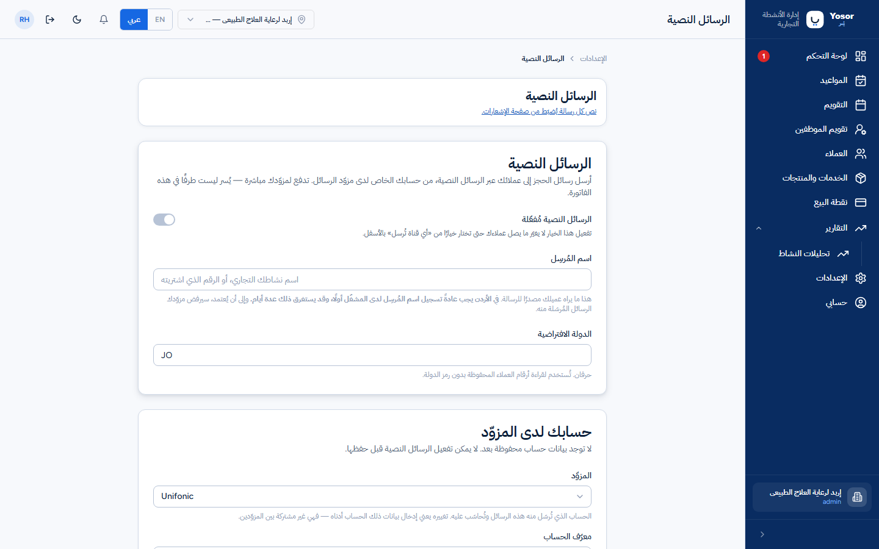Click the building icon in clinic card
Viewport: 879px width, 549px height.
[857, 497]
